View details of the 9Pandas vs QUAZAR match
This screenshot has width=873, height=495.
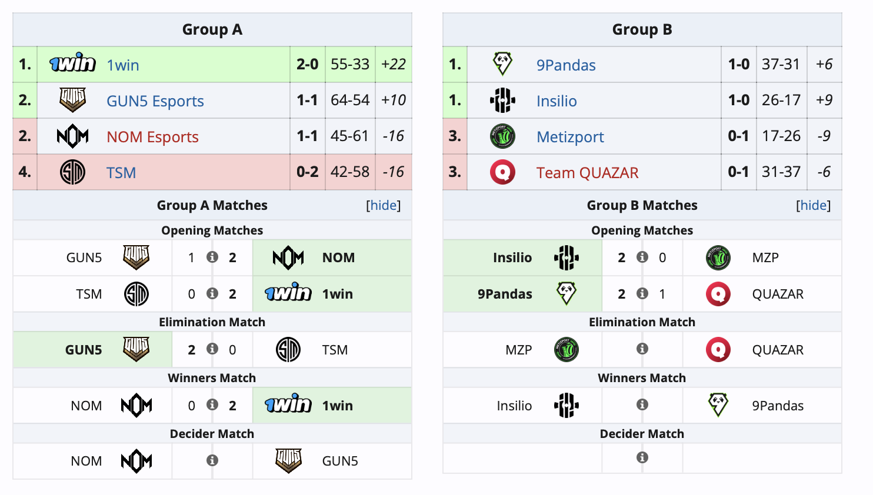pos(642,294)
